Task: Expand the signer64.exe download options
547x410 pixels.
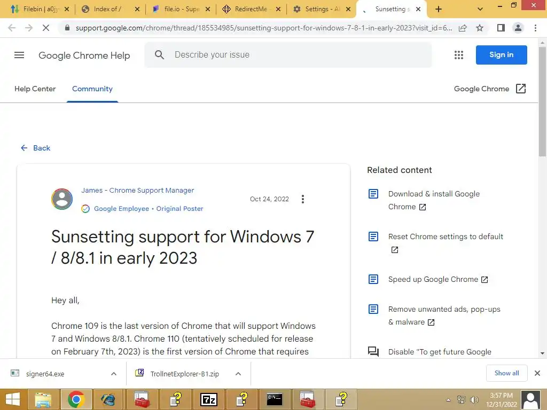Action: point(113,374)
